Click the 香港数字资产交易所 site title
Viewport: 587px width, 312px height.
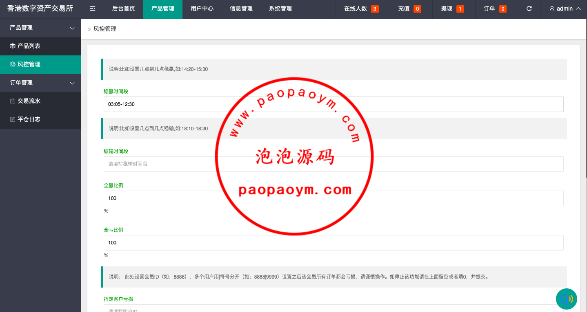click(x=40, y=9)
